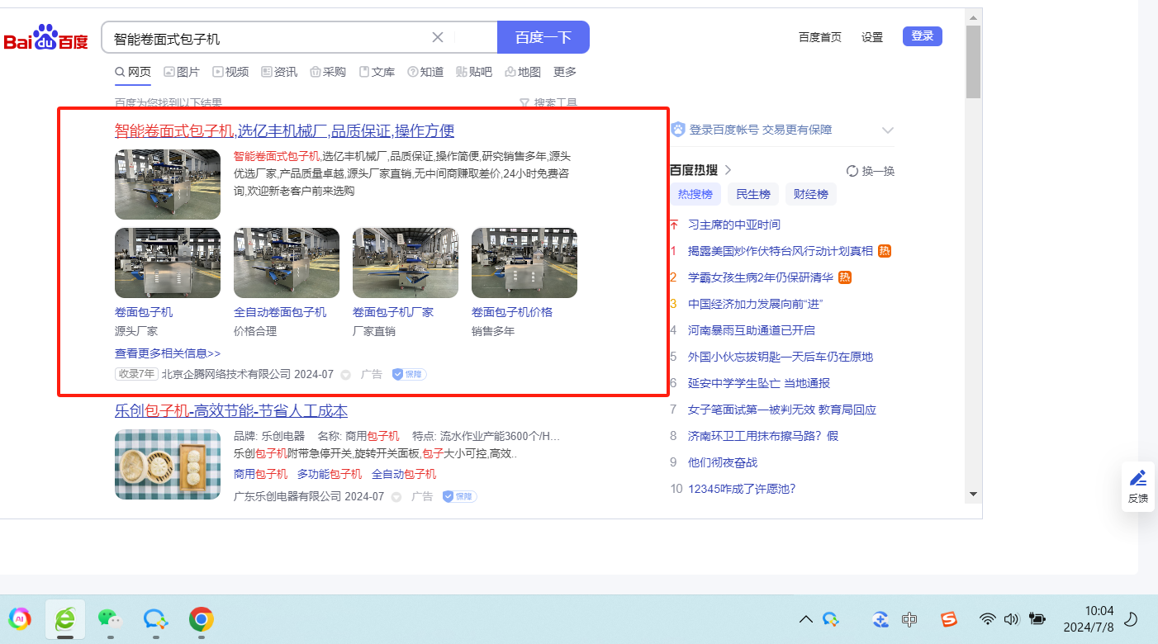Click the Sogou input method tray icon

click(948, 618)
